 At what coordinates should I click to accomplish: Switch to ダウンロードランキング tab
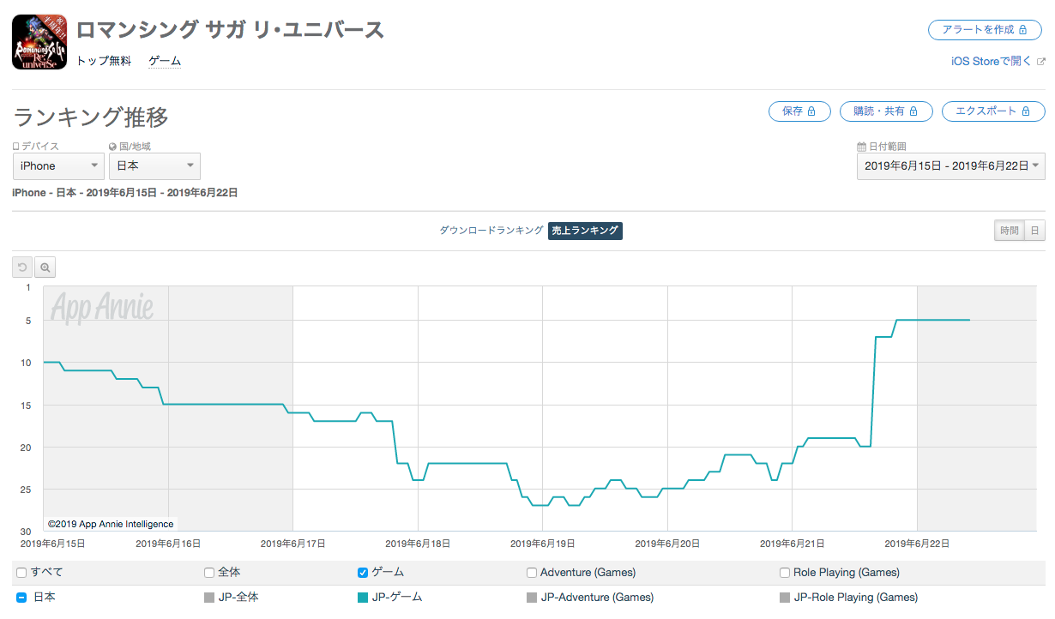point(491,231)
